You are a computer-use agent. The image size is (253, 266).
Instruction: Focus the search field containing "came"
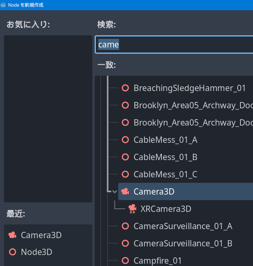click(173, 45)
